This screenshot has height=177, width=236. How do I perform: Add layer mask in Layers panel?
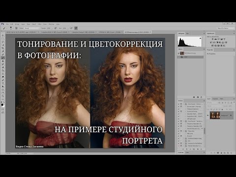(218, 153)
